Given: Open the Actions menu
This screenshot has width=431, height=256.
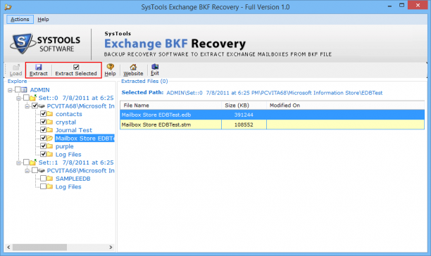Looking at the screenshot, I should (x=20, y=19).
